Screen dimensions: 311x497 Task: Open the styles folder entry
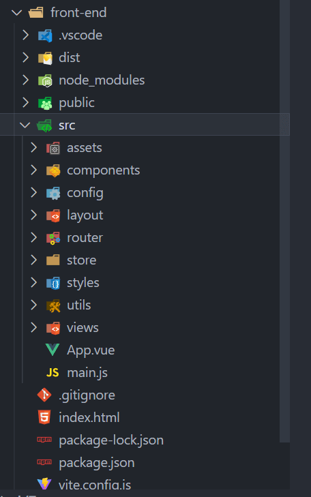[x=83, y=283]
